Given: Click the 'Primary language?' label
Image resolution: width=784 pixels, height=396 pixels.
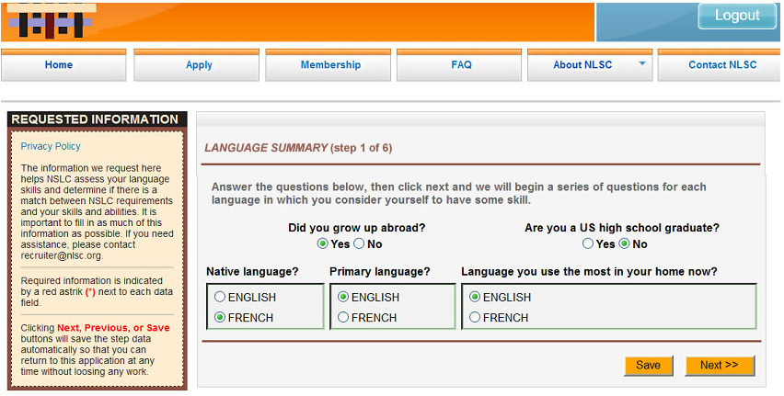Looking at the screenshot, I should (379, 272).
